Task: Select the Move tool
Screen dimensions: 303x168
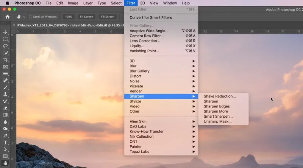Action: coord(5,33)
